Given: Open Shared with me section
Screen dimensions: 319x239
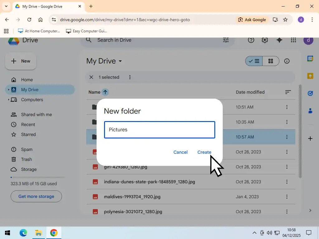Looking at the screenshot, I should [36, 115].
